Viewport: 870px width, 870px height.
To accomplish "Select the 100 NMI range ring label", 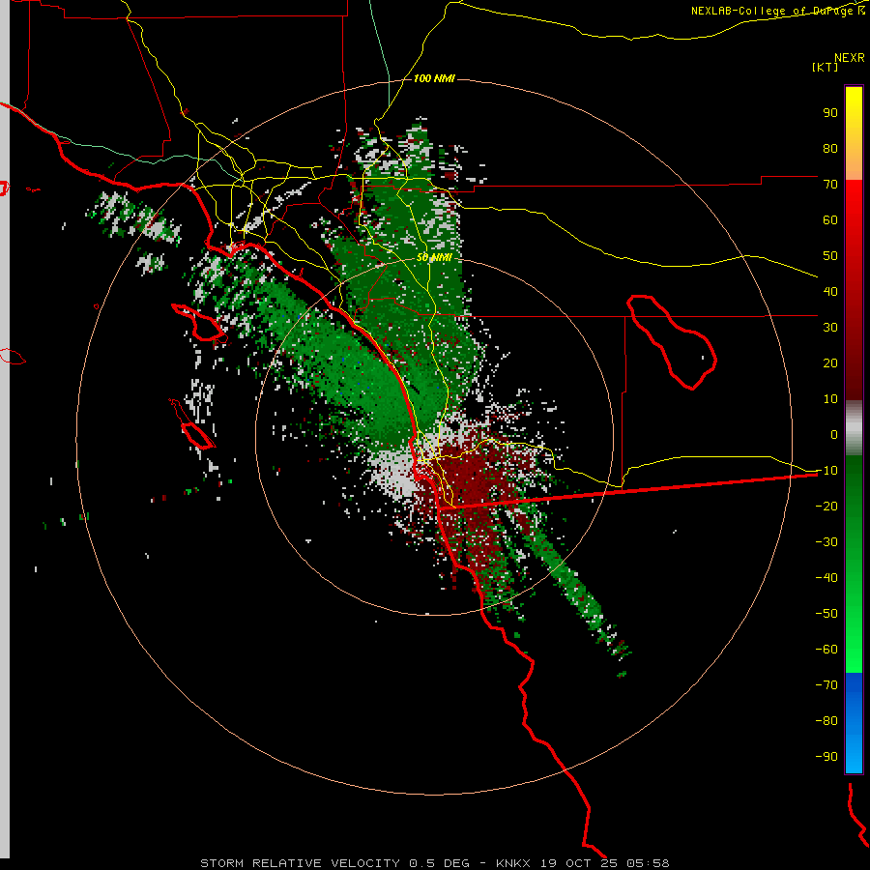I will tap(434, 78).
